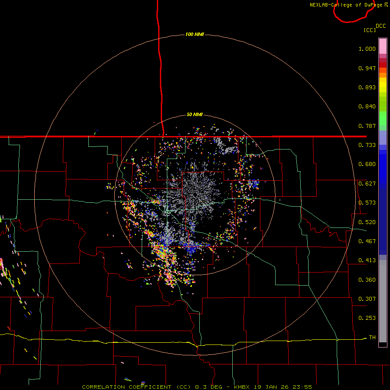Click the 0.573 value on the color scale

tap(367, 203)
